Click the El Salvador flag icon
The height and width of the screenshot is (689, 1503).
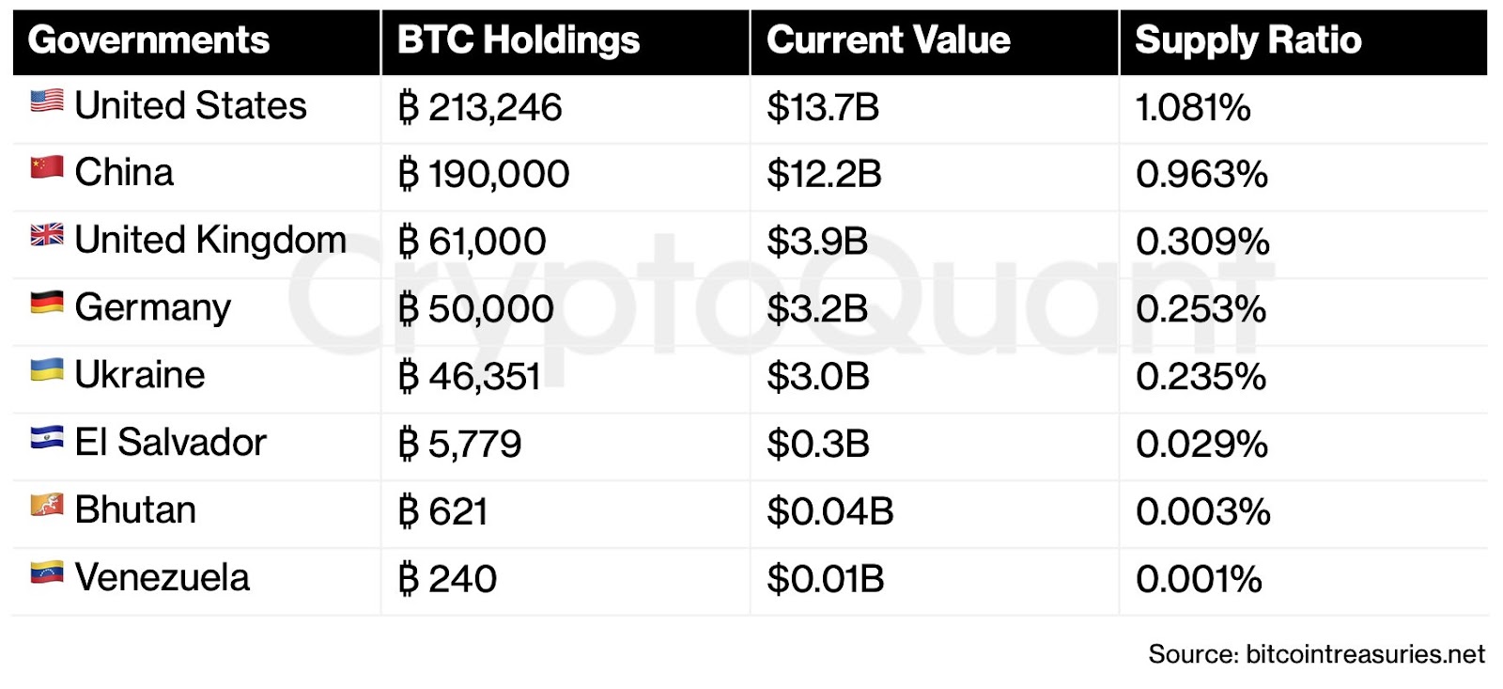coord(47,438)
